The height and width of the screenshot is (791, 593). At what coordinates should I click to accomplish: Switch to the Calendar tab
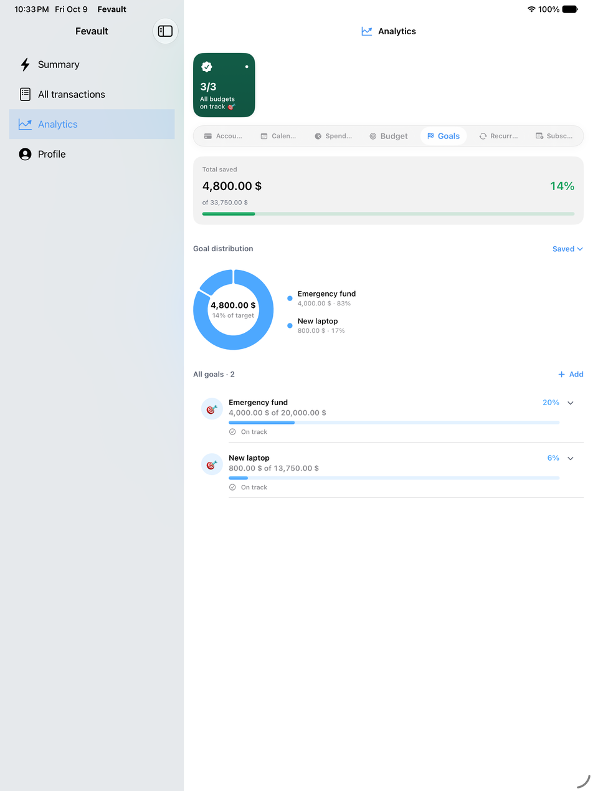[x=278, y=136]
